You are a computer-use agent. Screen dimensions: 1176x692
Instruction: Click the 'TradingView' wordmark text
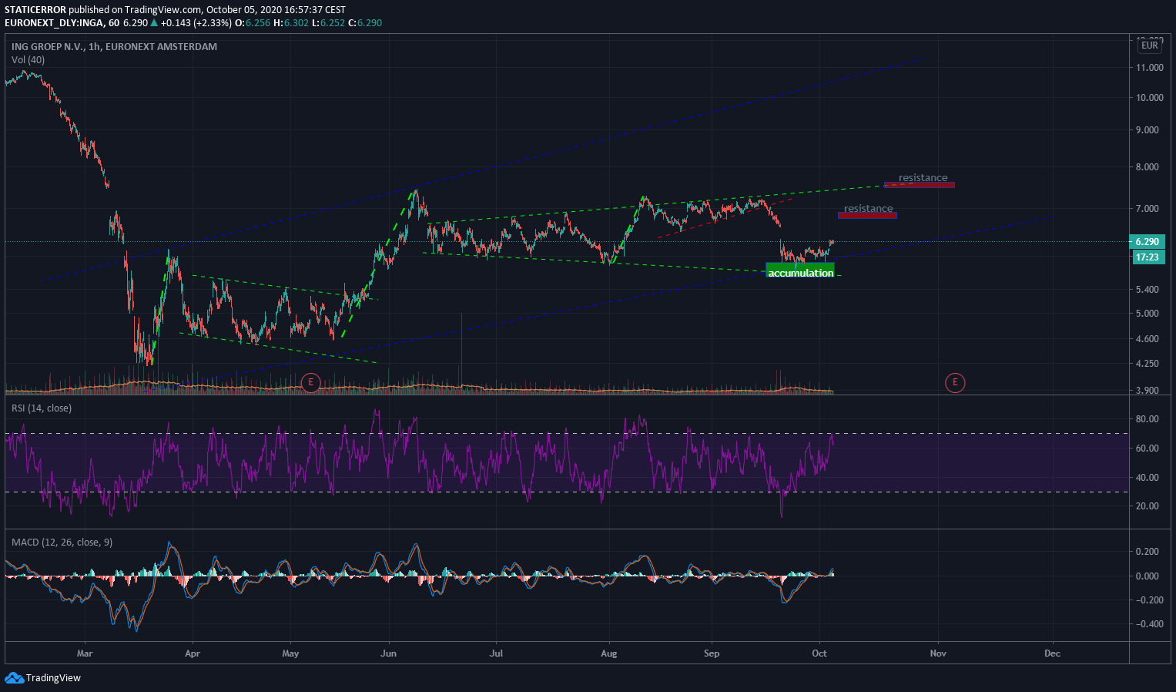coord(53,678)
